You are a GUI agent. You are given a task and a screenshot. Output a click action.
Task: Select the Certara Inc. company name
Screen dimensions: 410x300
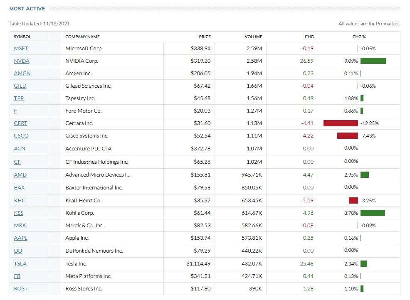tap(79, 123)
